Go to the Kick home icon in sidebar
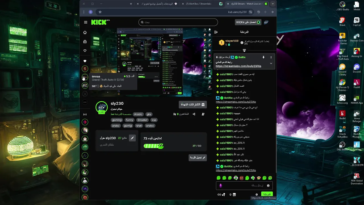 pos(85,32)
